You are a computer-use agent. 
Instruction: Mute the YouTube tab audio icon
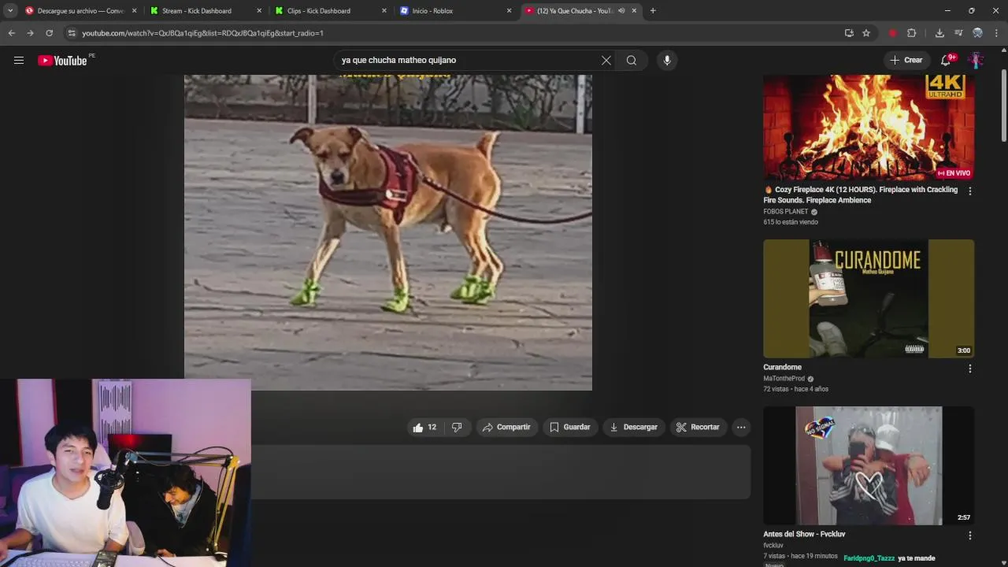click(x=621, y=11)
